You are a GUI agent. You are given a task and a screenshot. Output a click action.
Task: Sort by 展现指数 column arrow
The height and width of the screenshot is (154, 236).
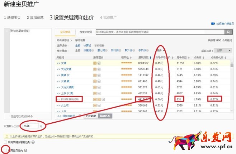(x=151, y=57)
